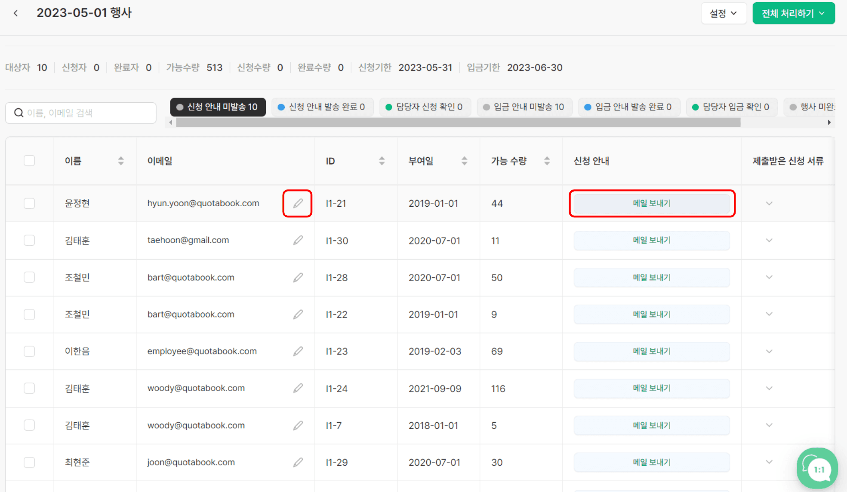Click the 2023-05-01 행사 page title
This screenshot has width=847, height=492.
[x=84, y=13]
